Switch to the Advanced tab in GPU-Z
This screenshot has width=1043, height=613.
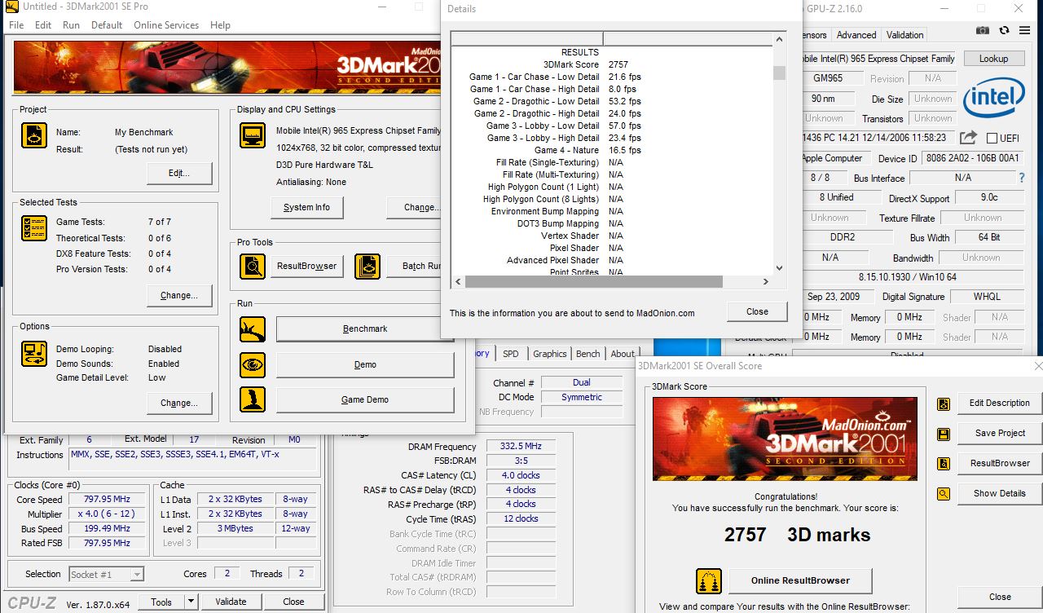point(856,35)
